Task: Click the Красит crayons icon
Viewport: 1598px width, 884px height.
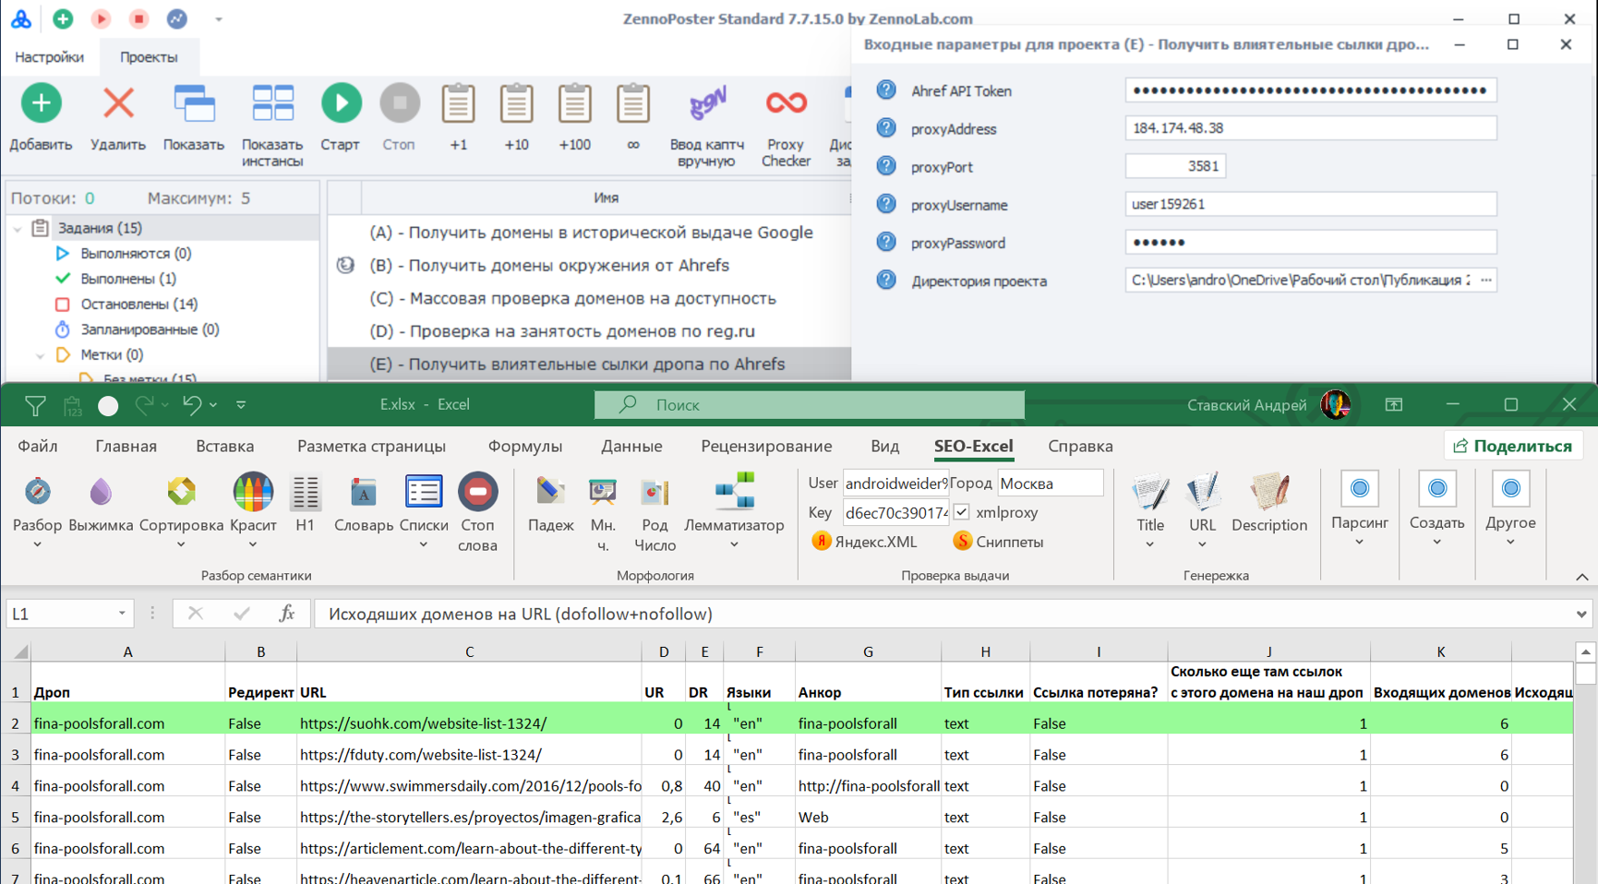Action: (x=253, y=492)
